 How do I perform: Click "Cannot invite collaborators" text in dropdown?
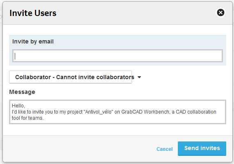(95, 77)
